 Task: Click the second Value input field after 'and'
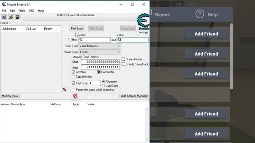coord(133,40)
